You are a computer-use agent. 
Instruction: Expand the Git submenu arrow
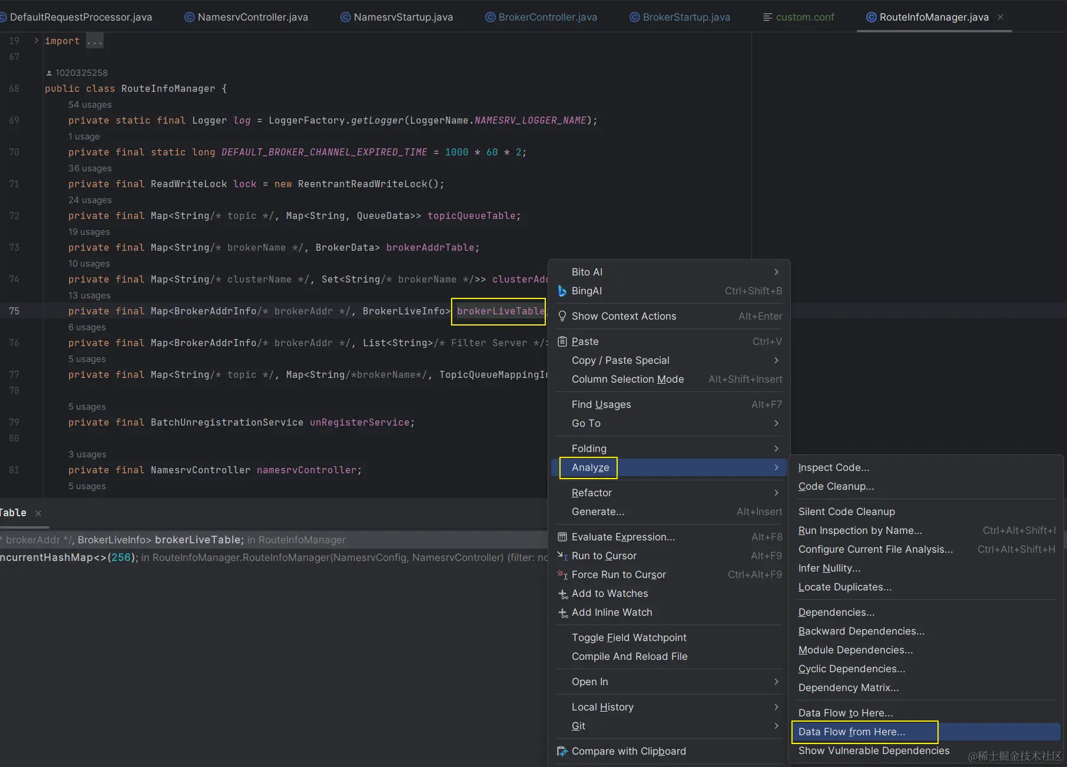coord(777,726)
